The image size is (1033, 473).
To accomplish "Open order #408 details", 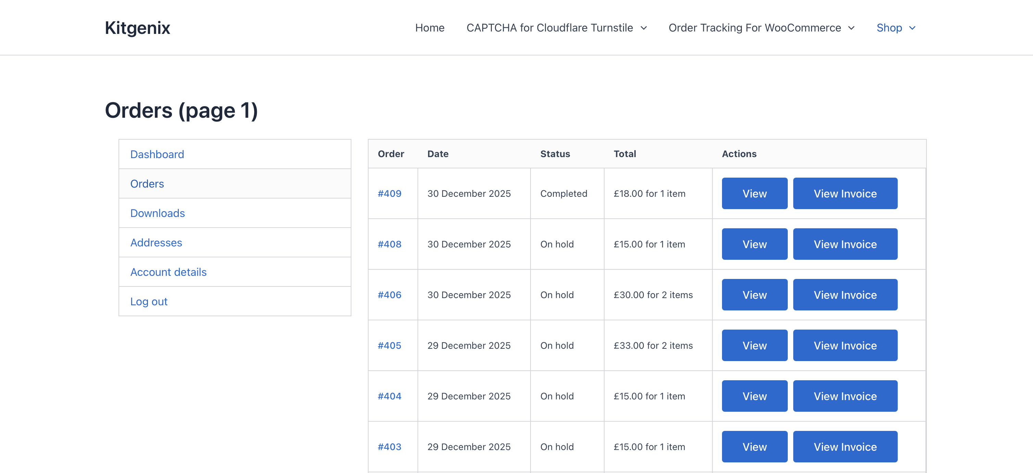I will pos(390,244).
